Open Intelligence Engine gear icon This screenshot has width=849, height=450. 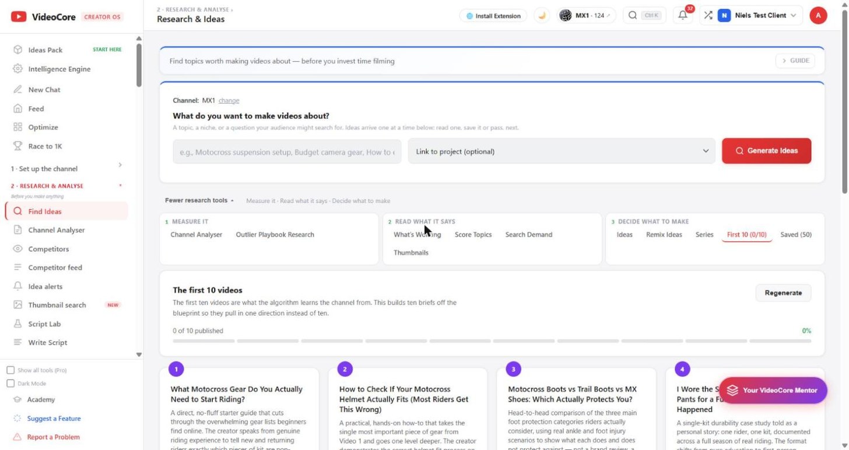click(17, 69)
